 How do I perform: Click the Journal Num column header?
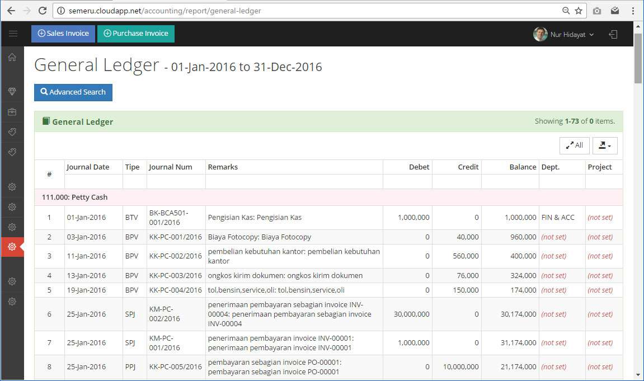170,167
